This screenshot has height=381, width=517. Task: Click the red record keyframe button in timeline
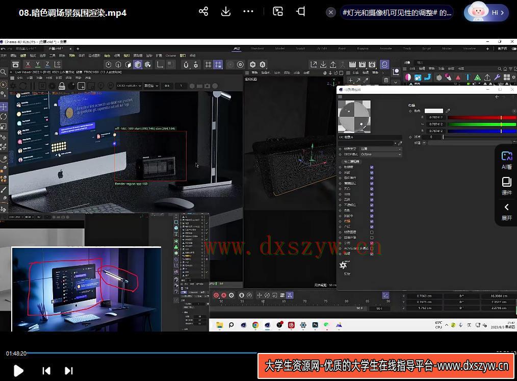pos(216,295)
